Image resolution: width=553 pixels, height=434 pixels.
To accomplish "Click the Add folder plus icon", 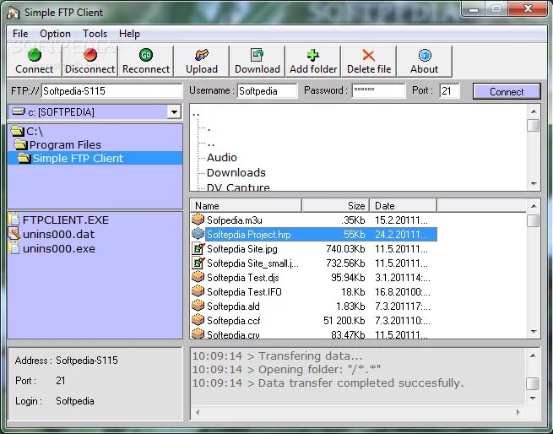I will coord(313,55).
